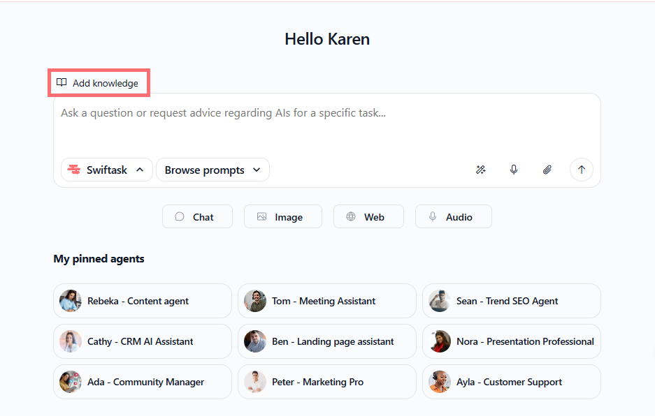Click the red Swiftask logo icon
This screenshot has width=655, height=416.
73,170
